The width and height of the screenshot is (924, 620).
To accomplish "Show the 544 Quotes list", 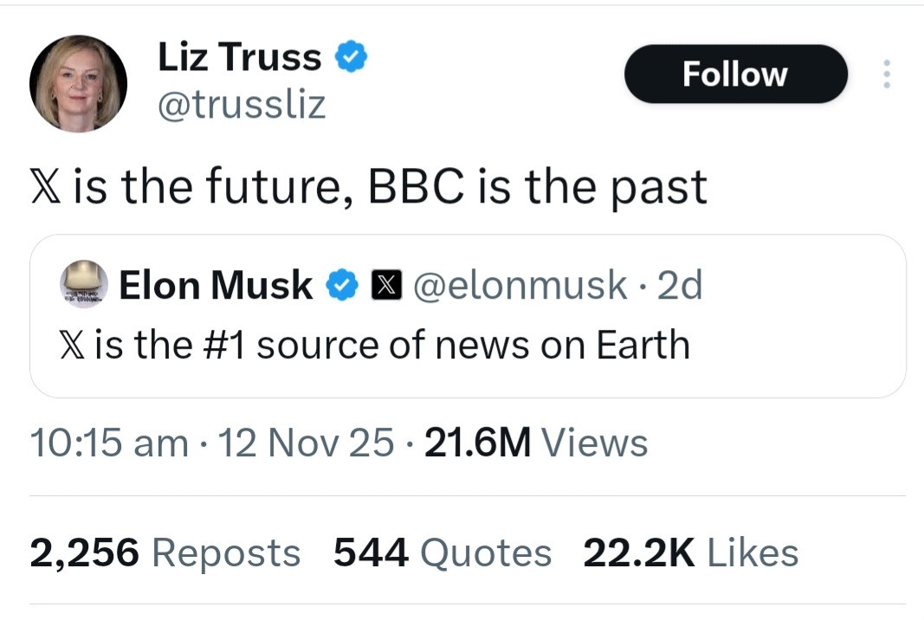I will tap(443, 553).
